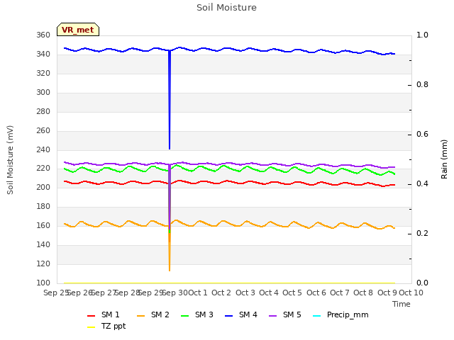
Task: Click the 200 y-axis tick label
Action: point(43,187)
